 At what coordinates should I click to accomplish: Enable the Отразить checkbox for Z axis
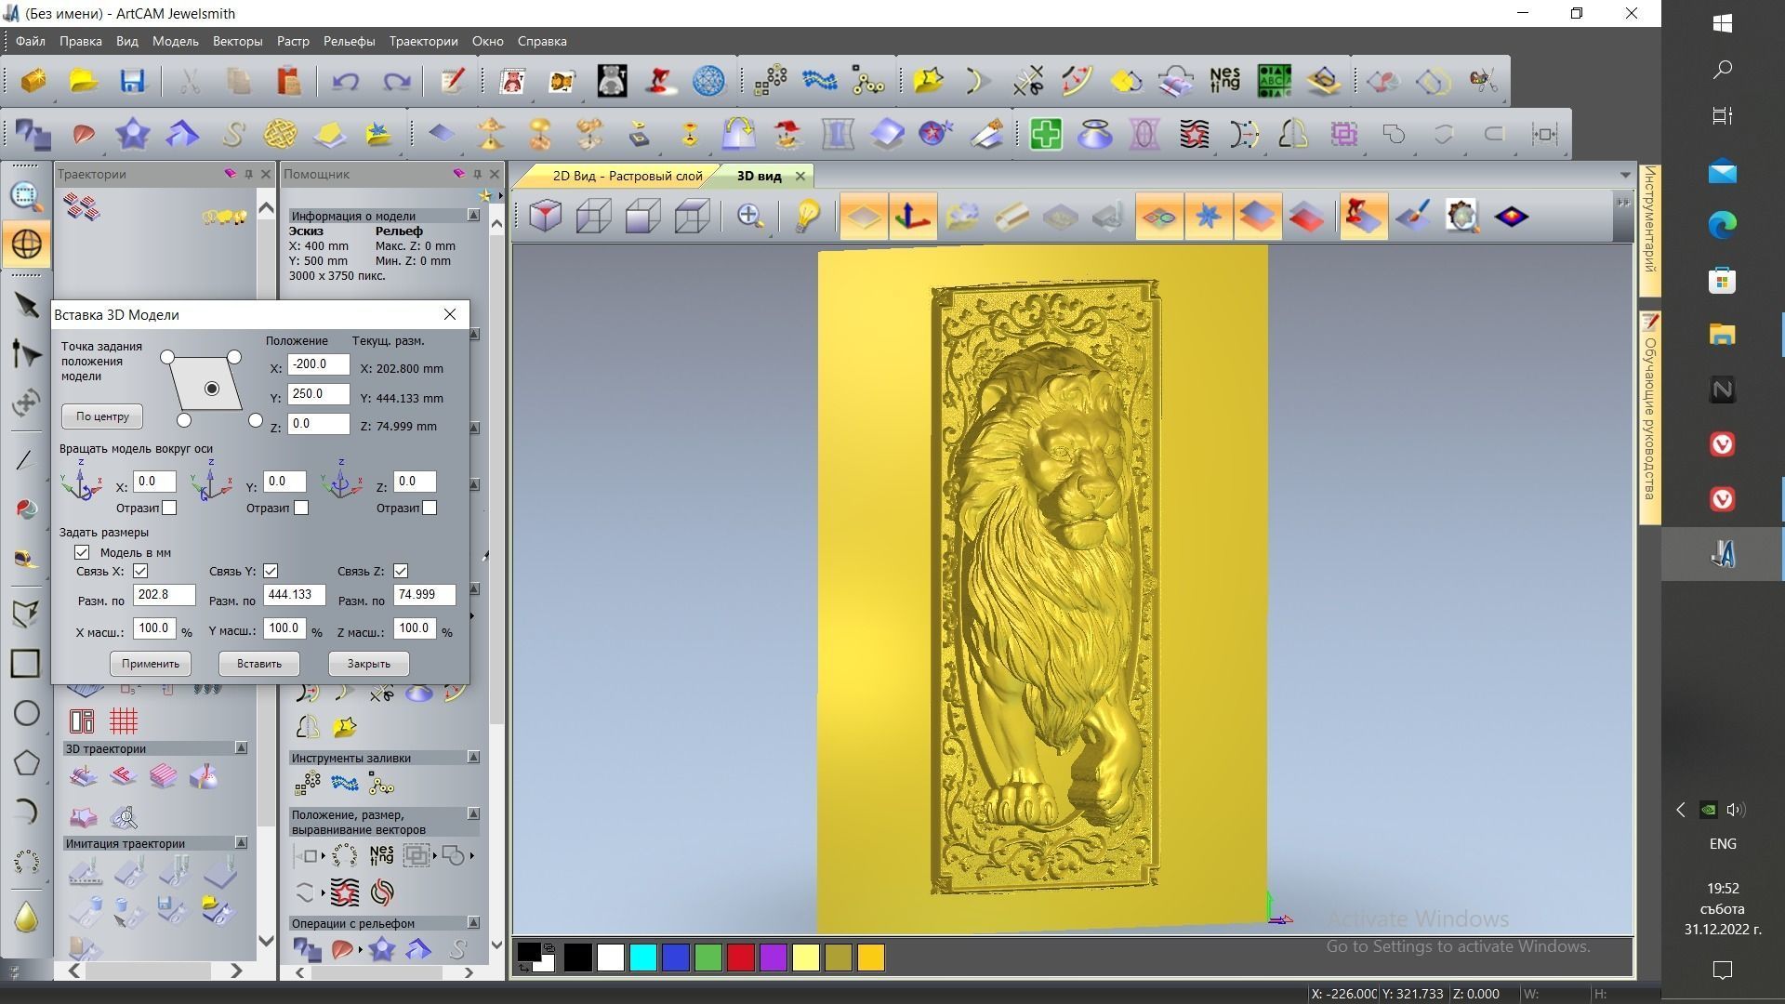[430, 509]
